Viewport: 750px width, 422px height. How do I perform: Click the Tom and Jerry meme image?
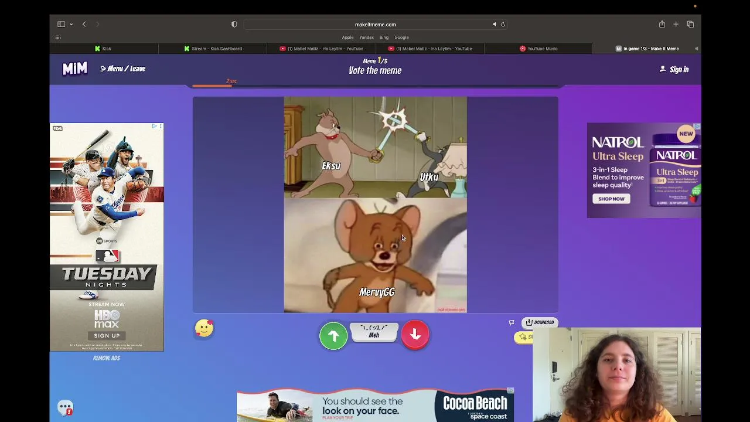pos(376,205)
